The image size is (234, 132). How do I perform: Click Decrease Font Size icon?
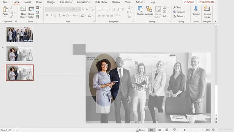pyautogui.click(x=87, y=9)
